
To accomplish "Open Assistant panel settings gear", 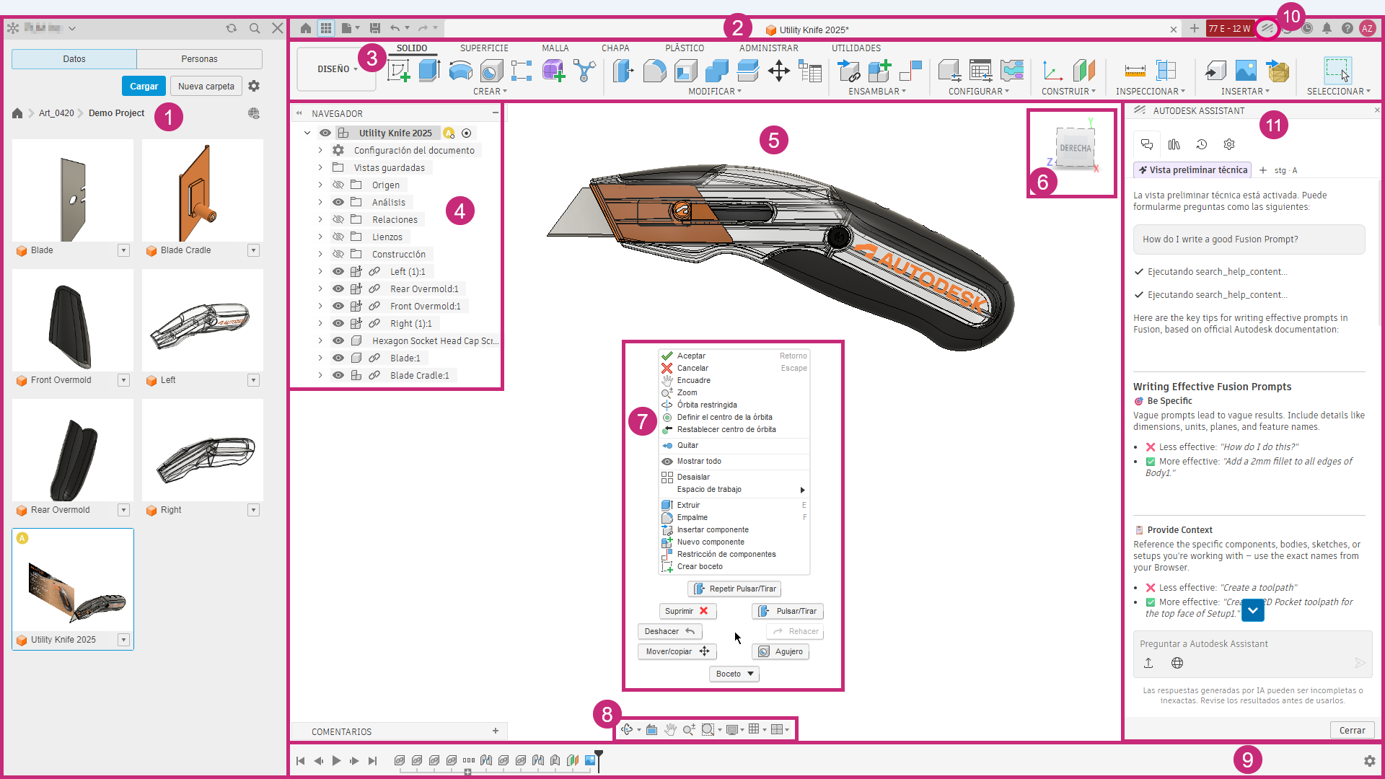I will 1229,144.
